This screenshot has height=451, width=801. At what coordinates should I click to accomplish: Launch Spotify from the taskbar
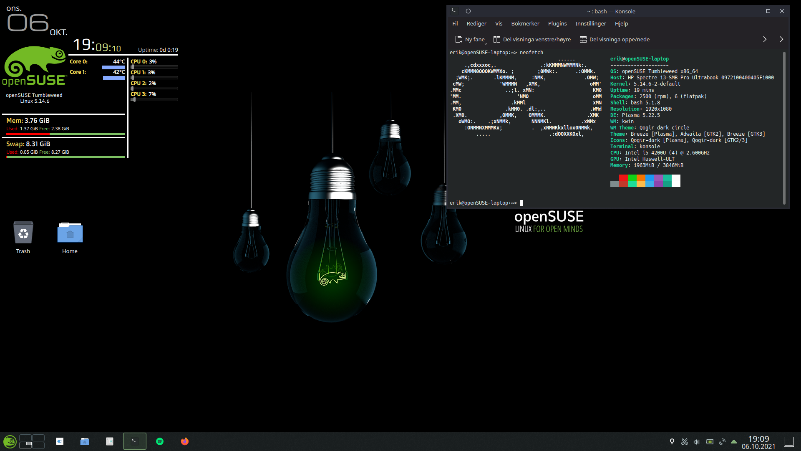160,441
